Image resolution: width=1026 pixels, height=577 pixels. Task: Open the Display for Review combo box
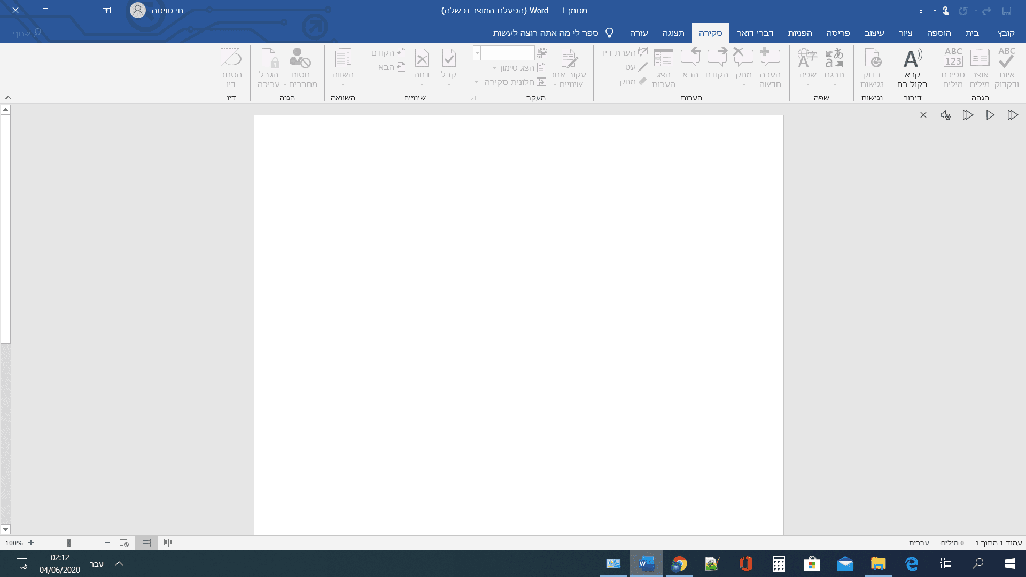[x=504, y=53]
